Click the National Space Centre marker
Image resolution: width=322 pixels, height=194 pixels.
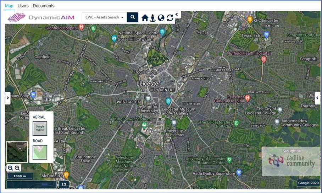click(x=162, y=32)
